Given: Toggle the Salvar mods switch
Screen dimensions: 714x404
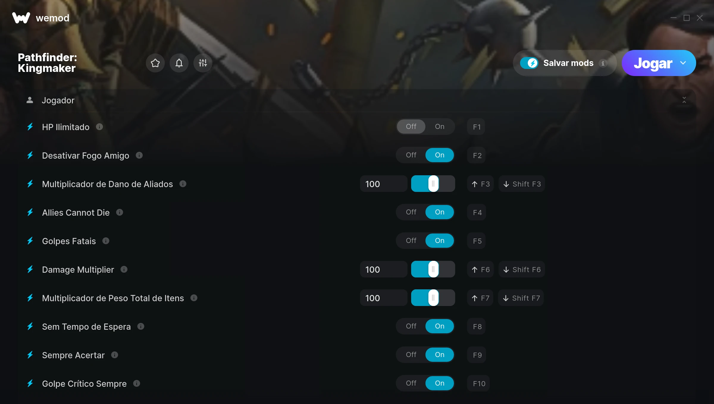Looking at the screenshot, I should coord(529,63).
